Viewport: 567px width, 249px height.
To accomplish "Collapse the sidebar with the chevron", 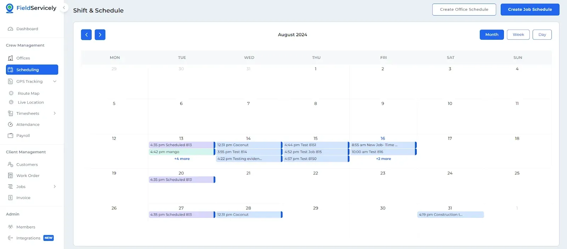I will (x=64, y=7).
